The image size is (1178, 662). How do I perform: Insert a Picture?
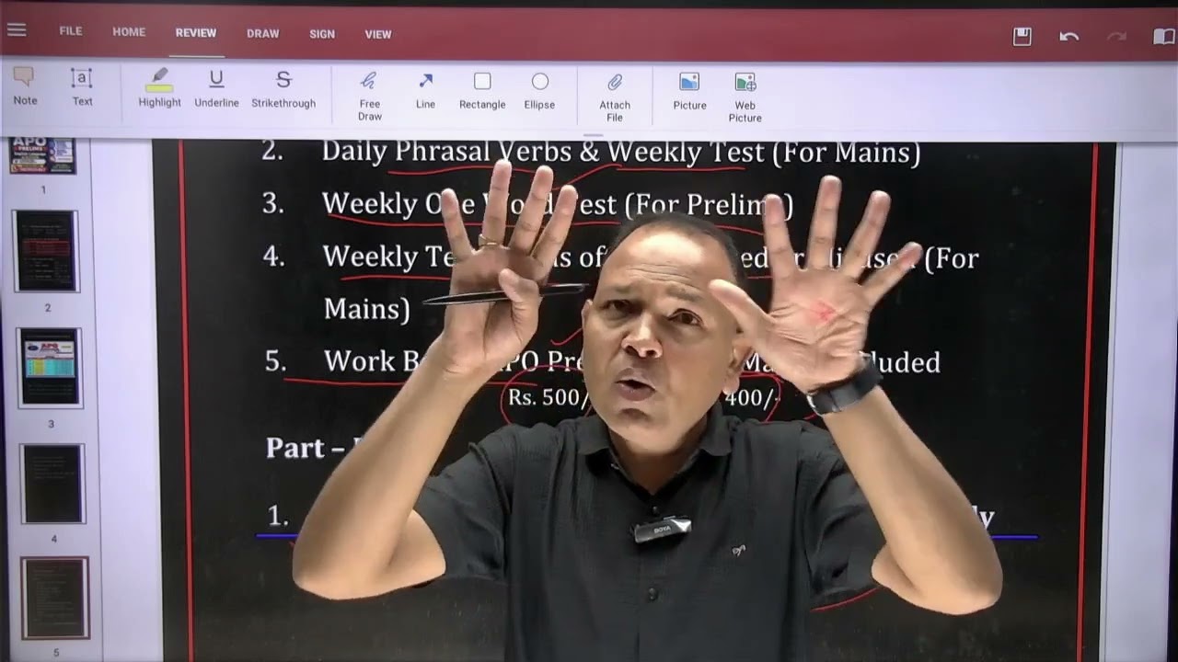tap(689, 91)
